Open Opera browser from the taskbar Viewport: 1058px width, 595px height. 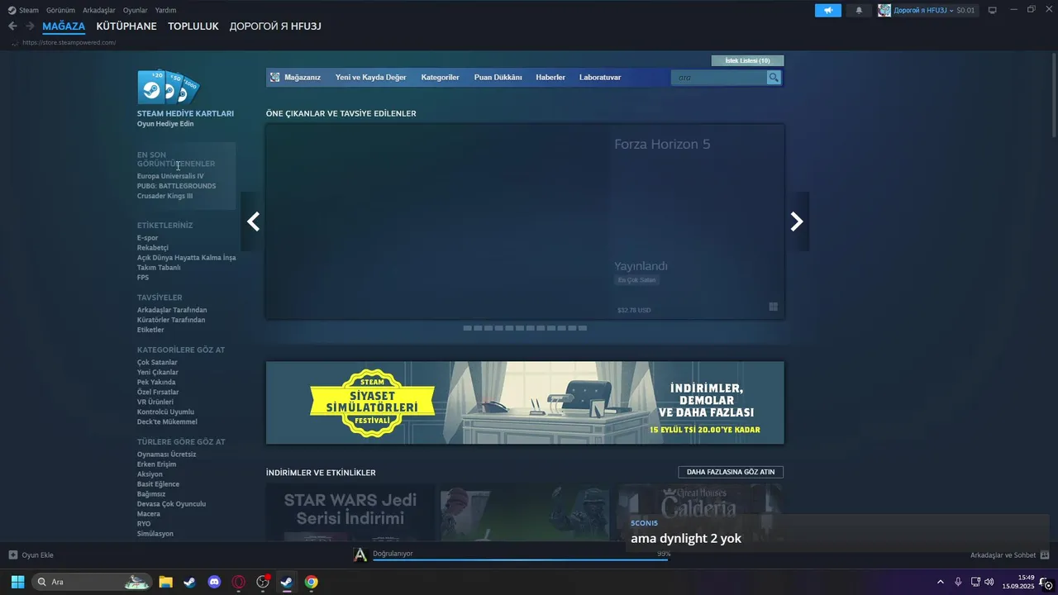(239, 582)
